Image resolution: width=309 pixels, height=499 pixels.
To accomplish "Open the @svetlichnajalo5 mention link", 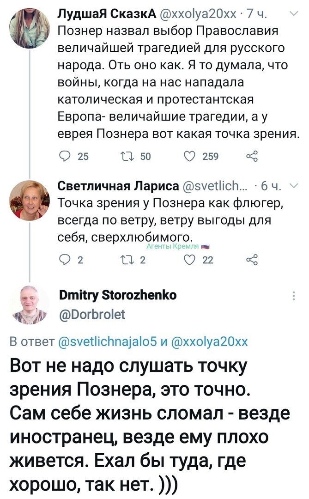I will (108, 341).
